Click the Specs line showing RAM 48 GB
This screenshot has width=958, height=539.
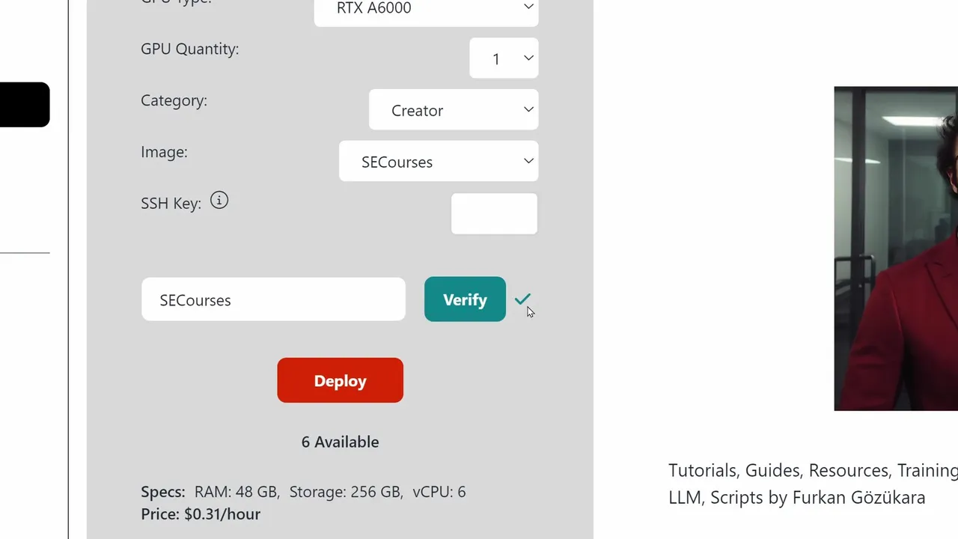303,492
